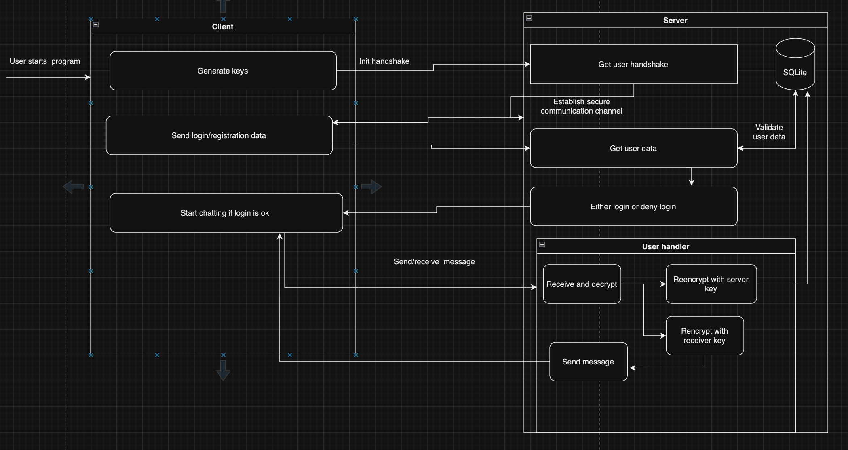Click the downward clone arrow below the Client container
The image size is (848, 450).
[223, 370]
